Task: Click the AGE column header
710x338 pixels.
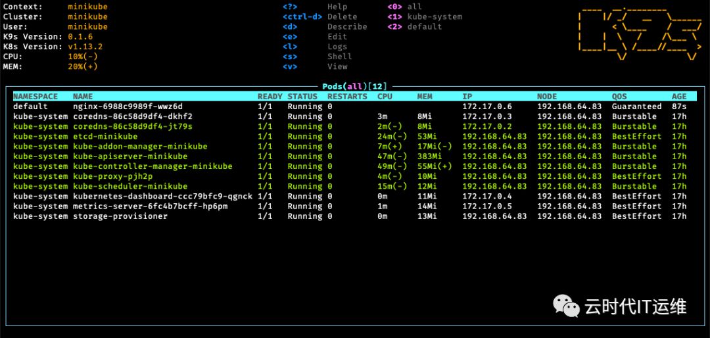Action: [x=679, y=97]
